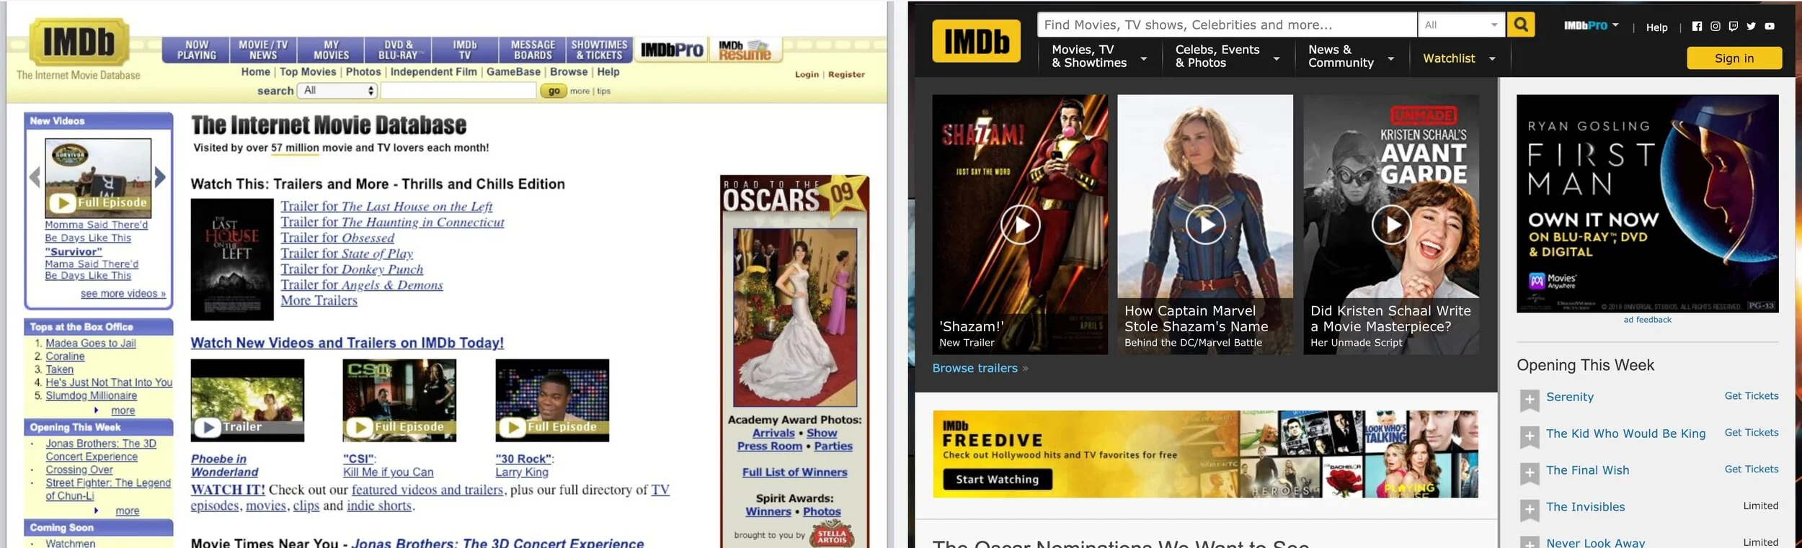Image resolution: width=1802 pixels, height=548 pixels.
Task: Add Serenity to watchlist plus icon
Action: click(1529, 400)
